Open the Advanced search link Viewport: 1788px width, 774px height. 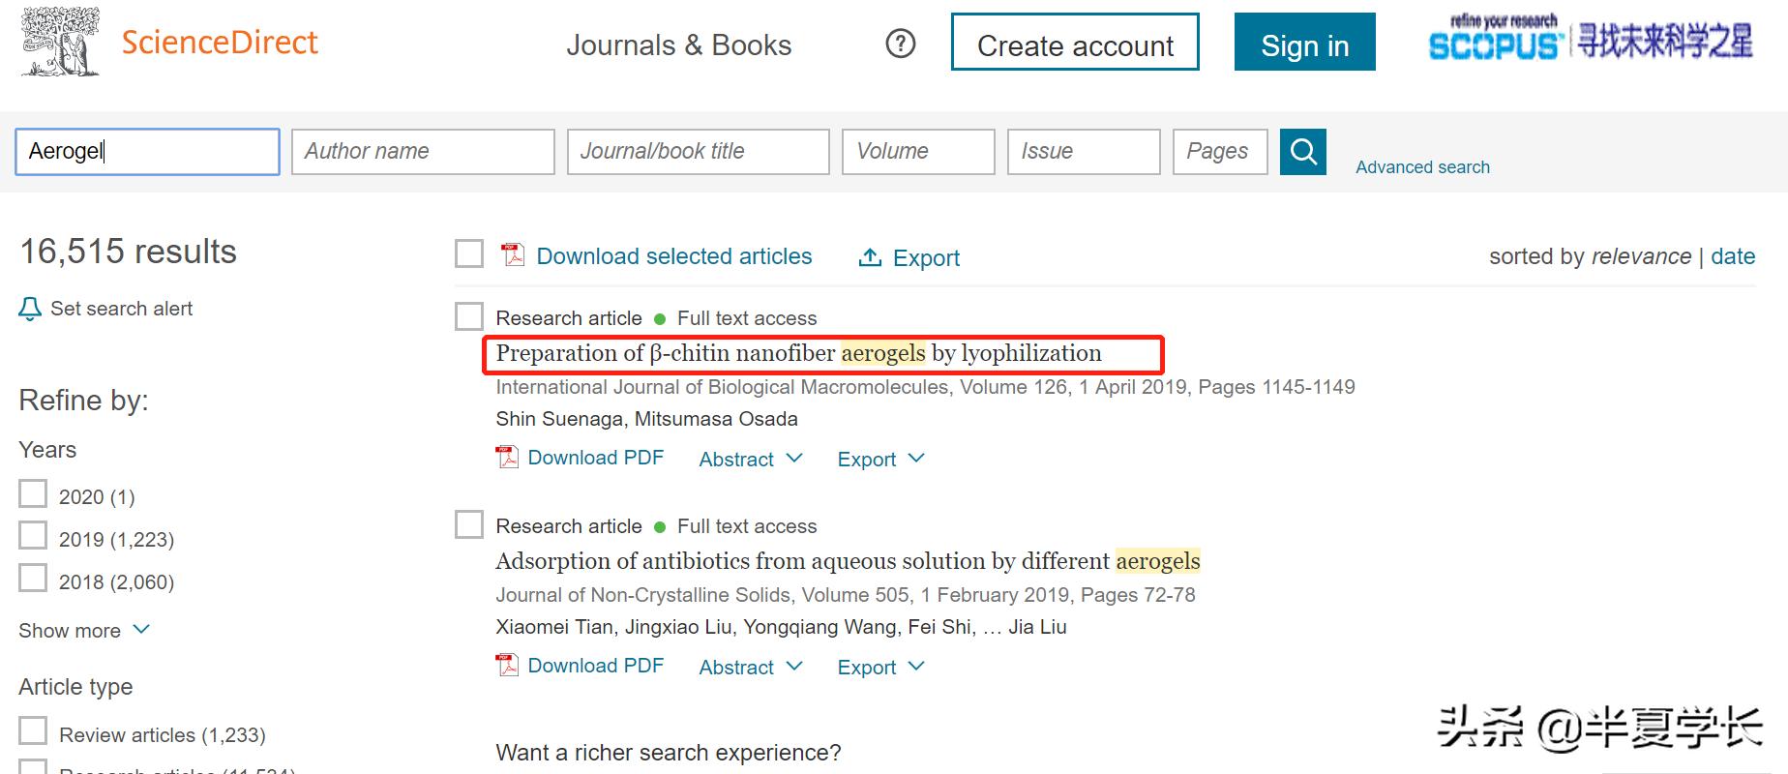1422,167
